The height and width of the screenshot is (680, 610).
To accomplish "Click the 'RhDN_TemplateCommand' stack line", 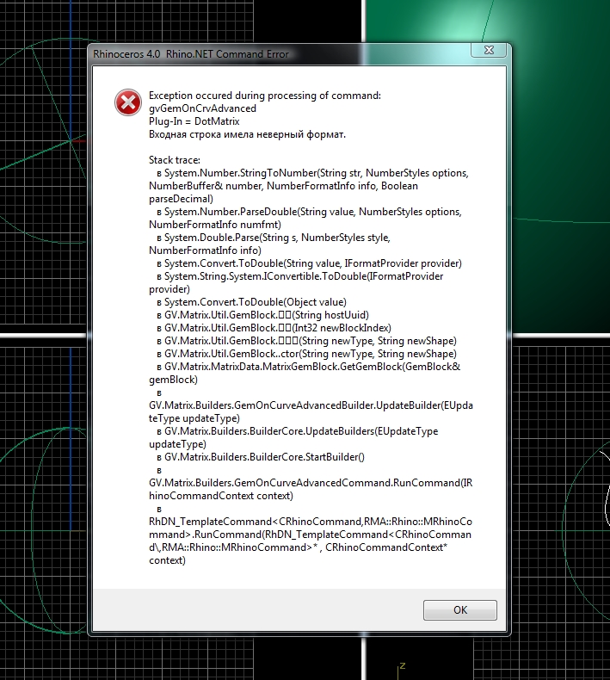I will tap(311, 535).
